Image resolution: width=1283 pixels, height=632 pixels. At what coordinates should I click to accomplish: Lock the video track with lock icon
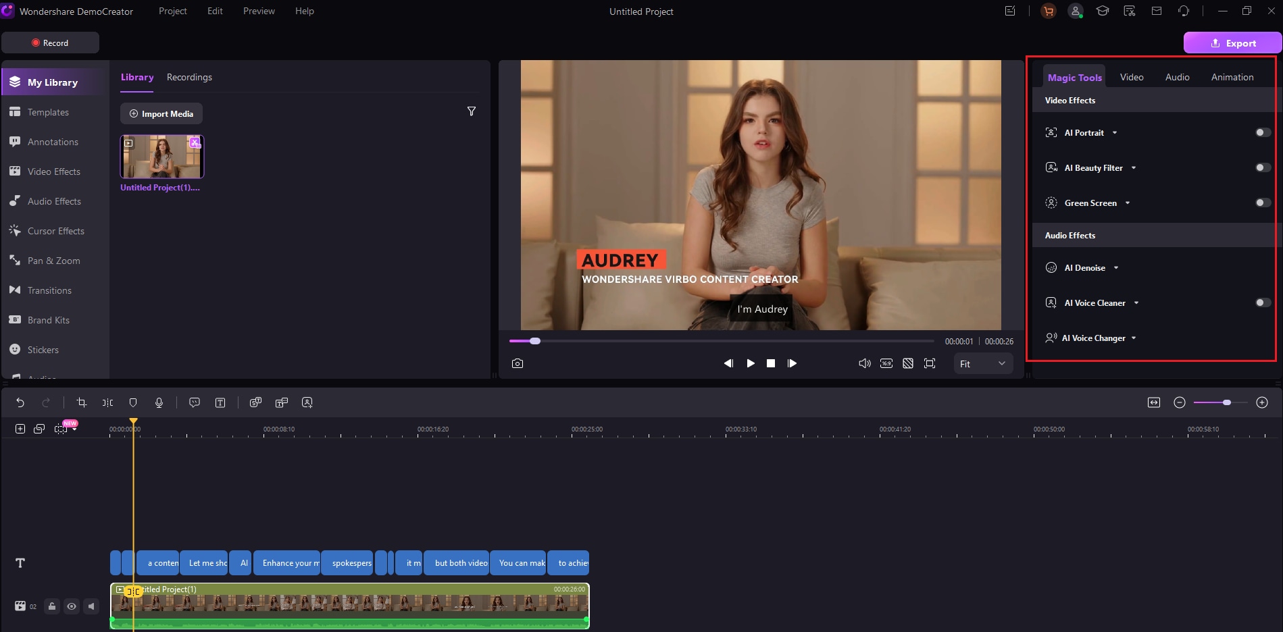pos(52,606)
